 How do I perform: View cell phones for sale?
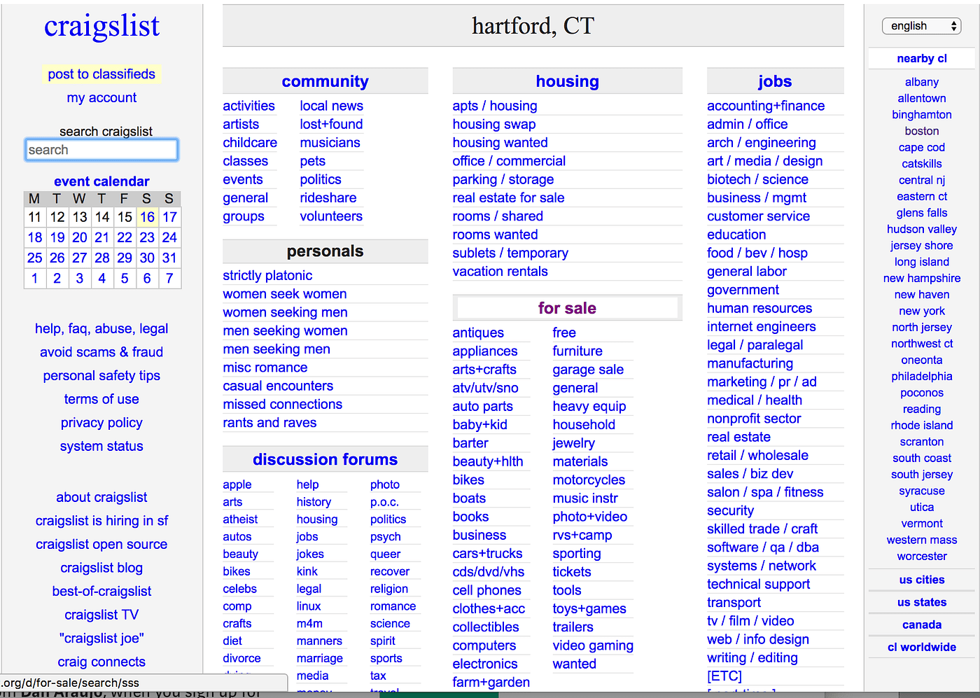click(486, 590)
